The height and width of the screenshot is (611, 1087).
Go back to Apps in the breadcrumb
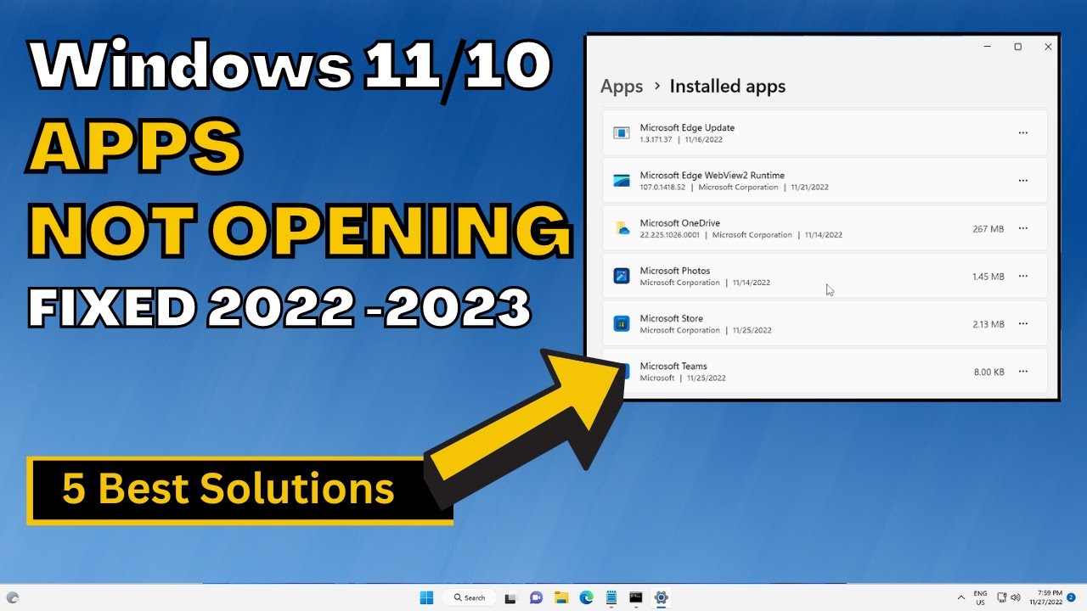tap(622, 87)
